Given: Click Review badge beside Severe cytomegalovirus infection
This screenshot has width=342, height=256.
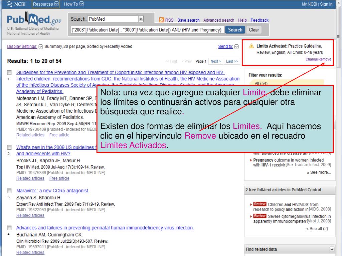Looking at the screenshot, I should point(260,216).
